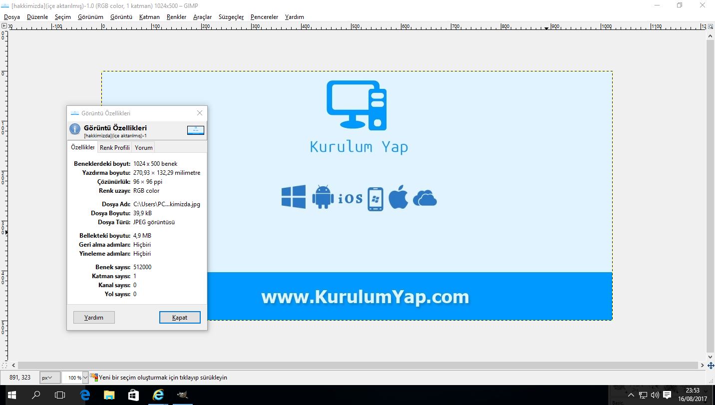Screen dimensions: 715x405
Task: Open File Explorer from taskbar
Action: point(109,395)
